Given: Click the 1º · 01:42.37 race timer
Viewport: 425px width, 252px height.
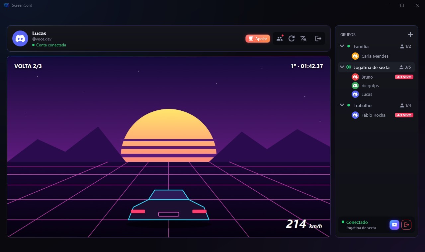Looking at the screenshot, I should pos(307,66).
